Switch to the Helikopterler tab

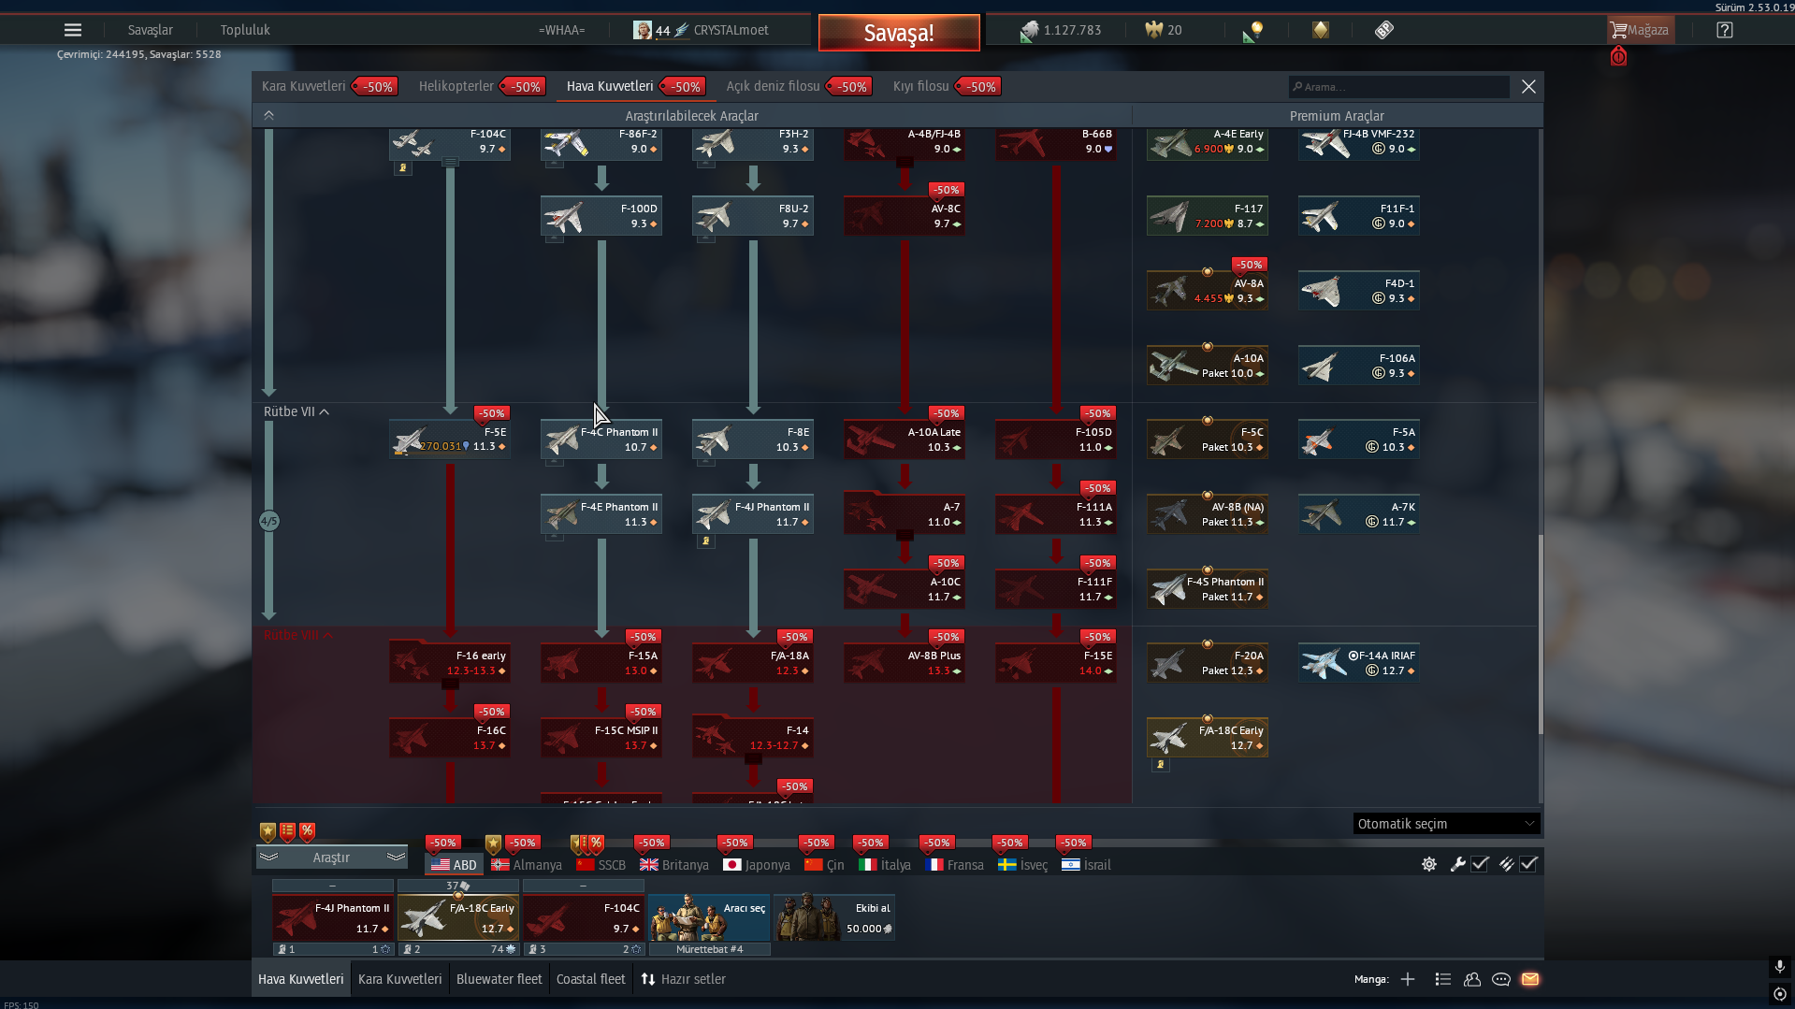pos(456,87)
